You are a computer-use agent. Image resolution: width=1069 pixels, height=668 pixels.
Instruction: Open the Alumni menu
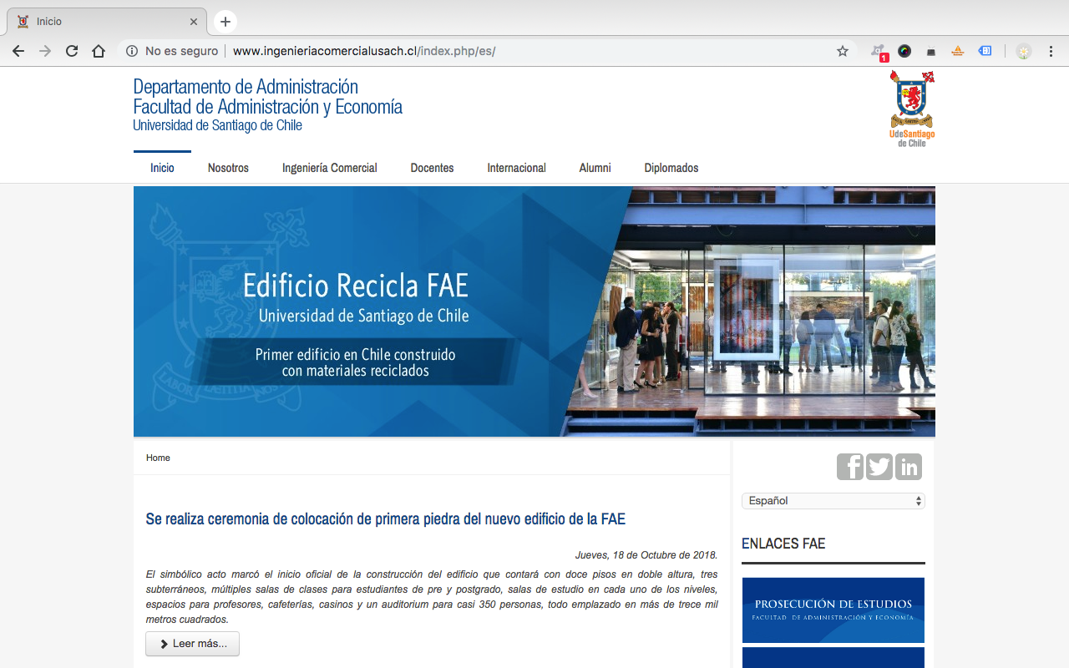tap(595, 168)
